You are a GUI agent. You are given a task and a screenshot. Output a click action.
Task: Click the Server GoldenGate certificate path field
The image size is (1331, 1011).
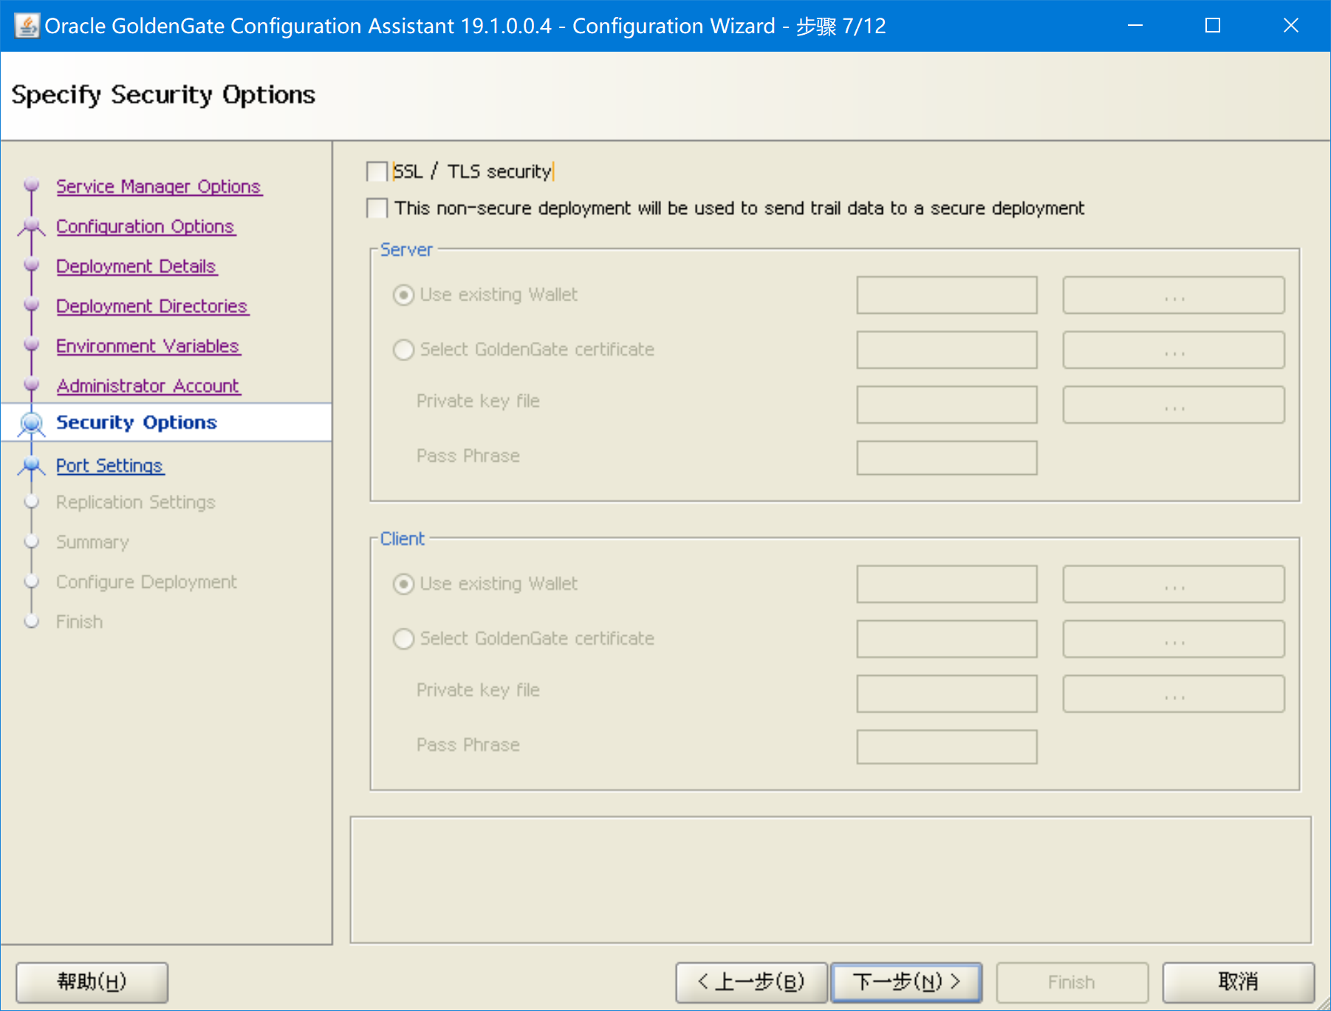pos(947,349)
